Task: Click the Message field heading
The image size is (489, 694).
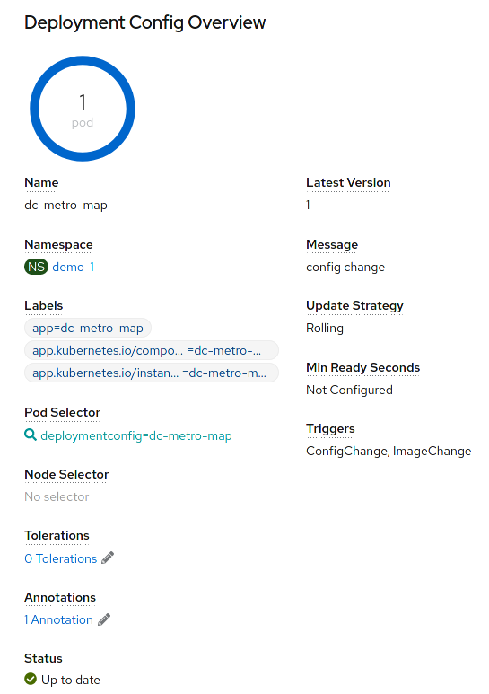Action: click(332, 245)
